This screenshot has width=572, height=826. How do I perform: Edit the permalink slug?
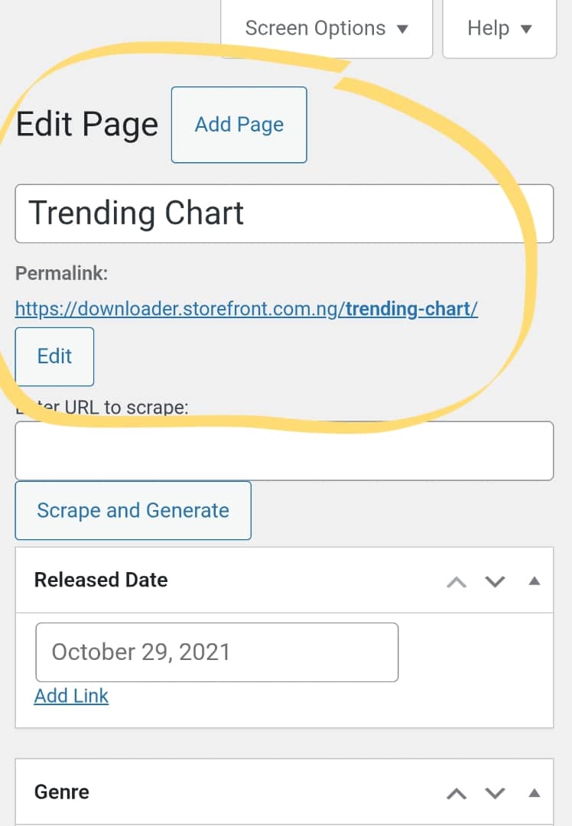coord(54,356)
